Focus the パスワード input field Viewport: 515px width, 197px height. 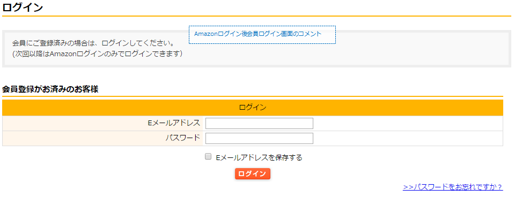click(x=259, y=138)
